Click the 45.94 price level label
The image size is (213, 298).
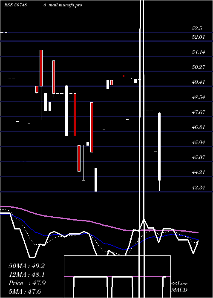coord(199,143)
